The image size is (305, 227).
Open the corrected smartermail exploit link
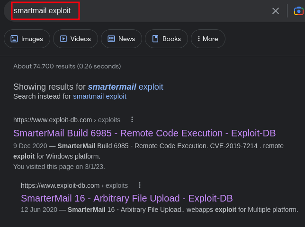126,87
